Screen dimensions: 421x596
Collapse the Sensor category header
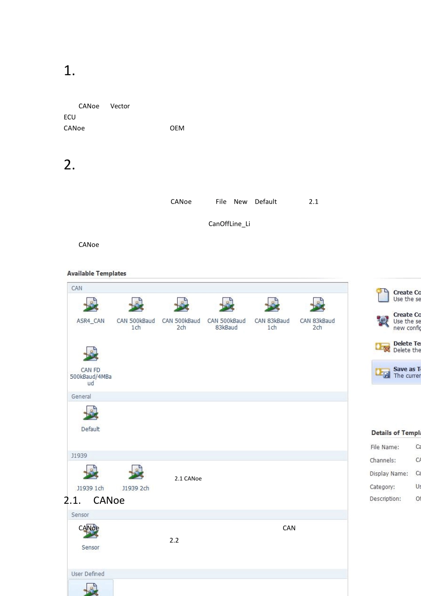point(207,515)
